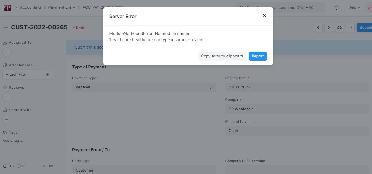Image resolution: width=372 pixels, height=174 pixels.
Task: Click the comment bubble icon at bottom left
Action: pos(19,166)
